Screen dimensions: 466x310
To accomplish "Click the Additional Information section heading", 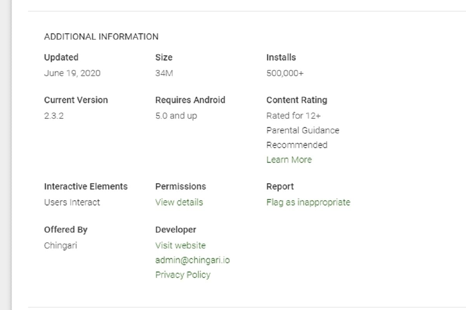I will point(101,37).
